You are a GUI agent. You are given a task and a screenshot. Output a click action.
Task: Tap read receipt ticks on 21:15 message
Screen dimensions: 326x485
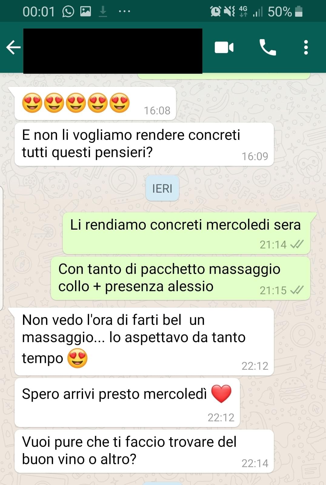click(x=297, y=290)
